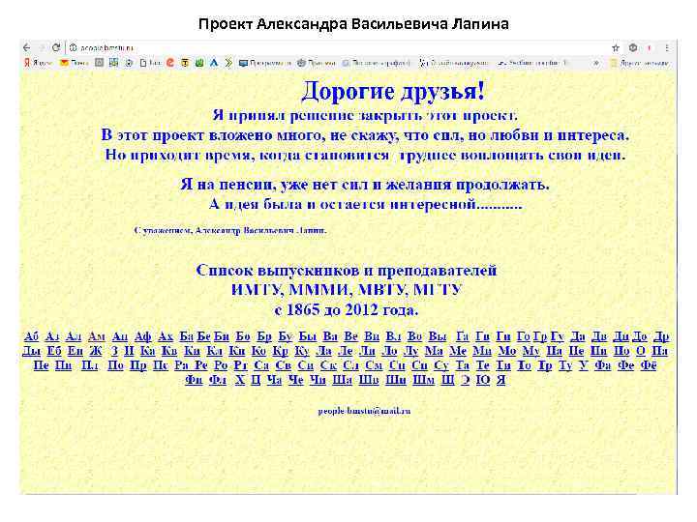Open site info icon in address bar
The width and height of the screenshot is (697, 522).
74,47
